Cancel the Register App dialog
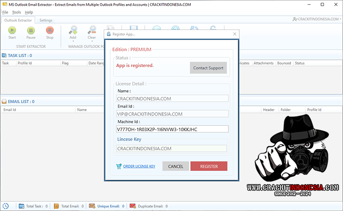 tap(175, 166)
